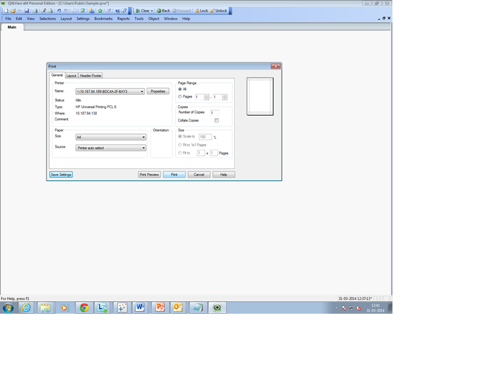Click the page preview thumbnail

[x=260, y=97]
